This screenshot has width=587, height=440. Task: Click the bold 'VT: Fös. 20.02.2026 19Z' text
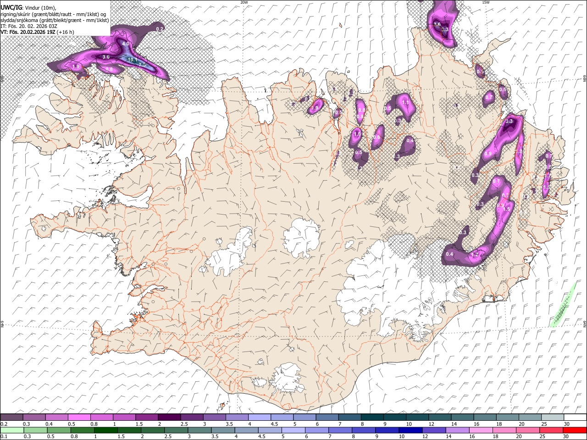(28, 32)
